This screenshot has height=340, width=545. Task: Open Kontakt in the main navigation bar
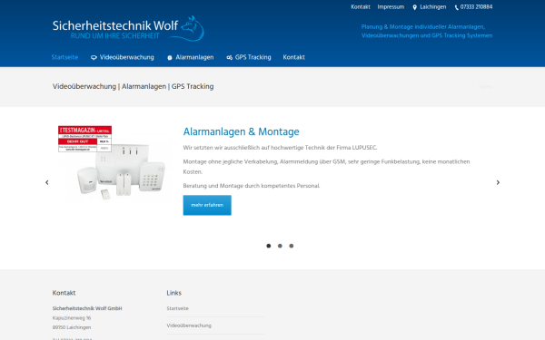tap(293, 57)
